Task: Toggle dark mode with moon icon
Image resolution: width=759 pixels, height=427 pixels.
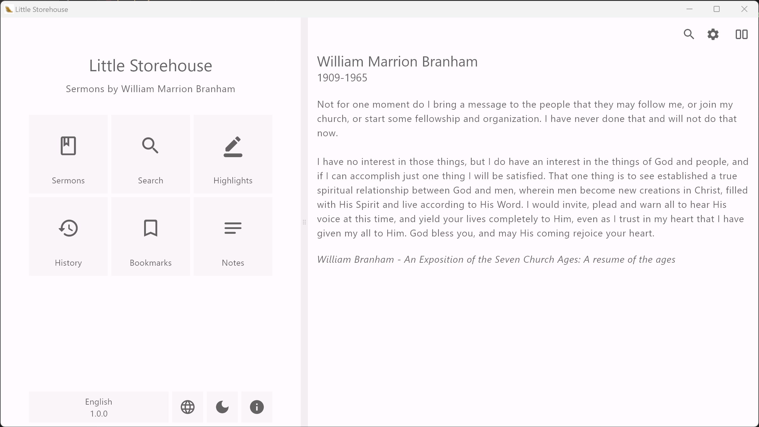Action: pos(222,407)
